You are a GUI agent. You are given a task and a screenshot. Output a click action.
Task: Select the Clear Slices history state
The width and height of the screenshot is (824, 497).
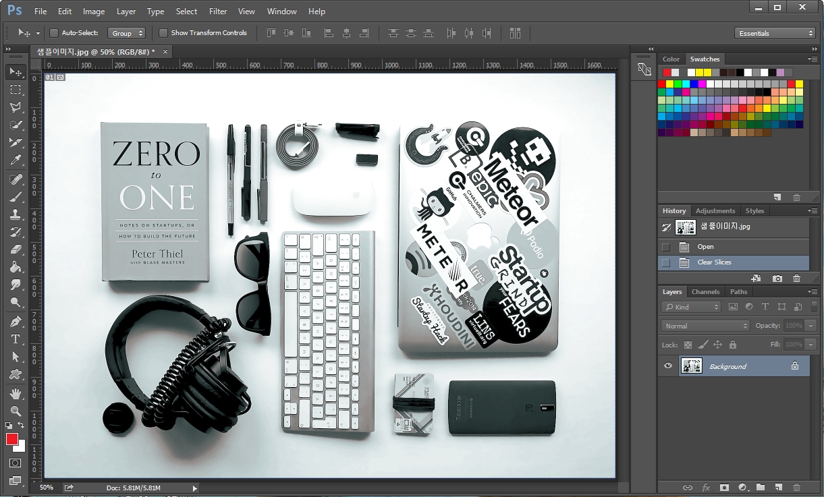[x=714, y=262]
